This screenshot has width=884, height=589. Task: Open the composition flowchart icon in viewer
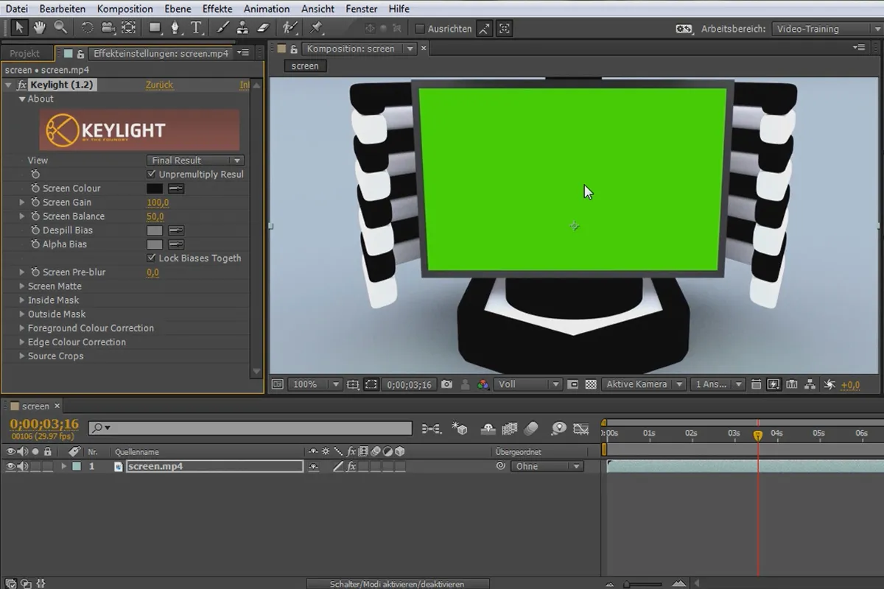pyautogui.click(x=810, y=384)
